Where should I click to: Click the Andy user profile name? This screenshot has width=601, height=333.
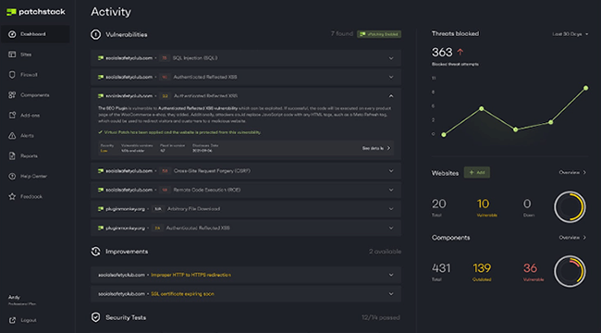[x=14, y=297]
